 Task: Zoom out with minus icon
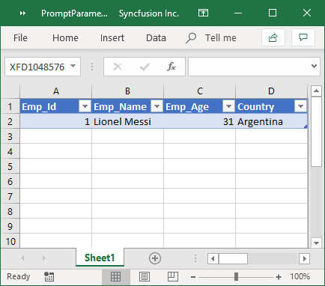[x=193, y=277]
